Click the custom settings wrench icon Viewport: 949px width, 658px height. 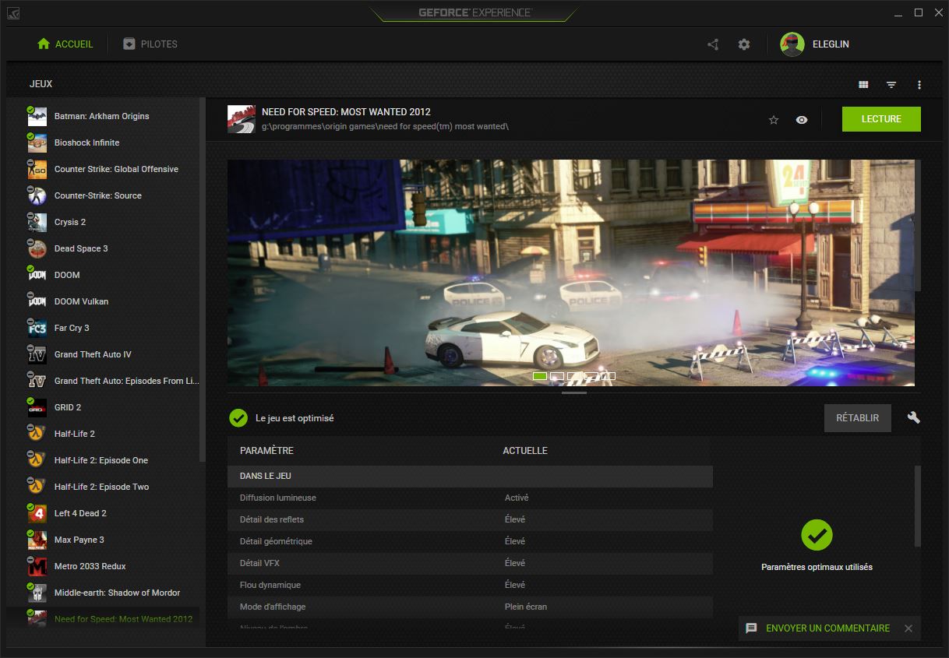click(913, 418)
